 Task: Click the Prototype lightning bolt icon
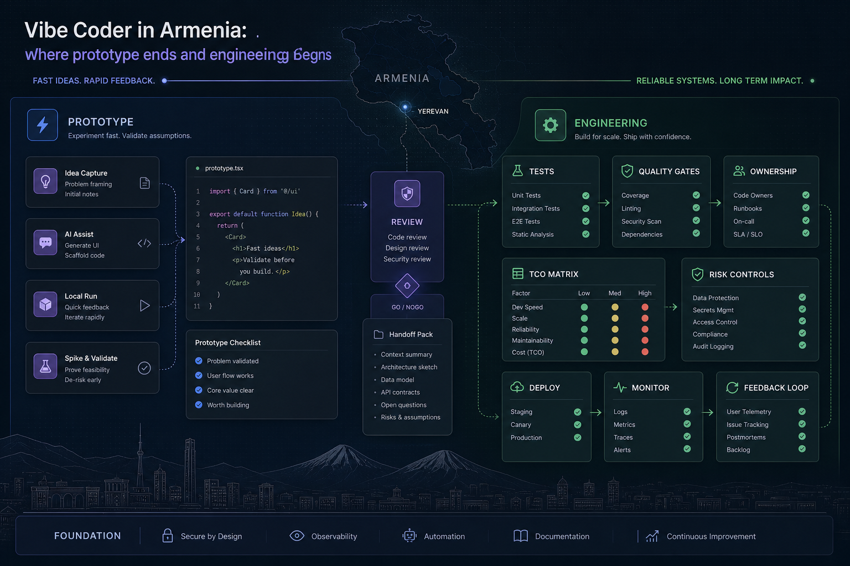click(x=43, y=125)
